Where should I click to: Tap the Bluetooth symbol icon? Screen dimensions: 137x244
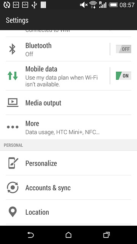pyautogui.click(x=13, y=49)
